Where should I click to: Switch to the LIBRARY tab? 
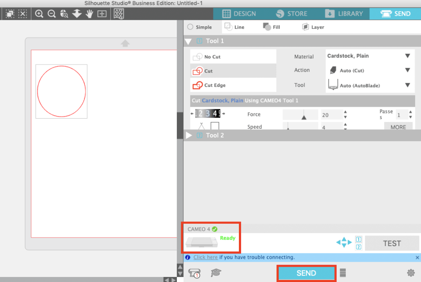coord(345,14)
